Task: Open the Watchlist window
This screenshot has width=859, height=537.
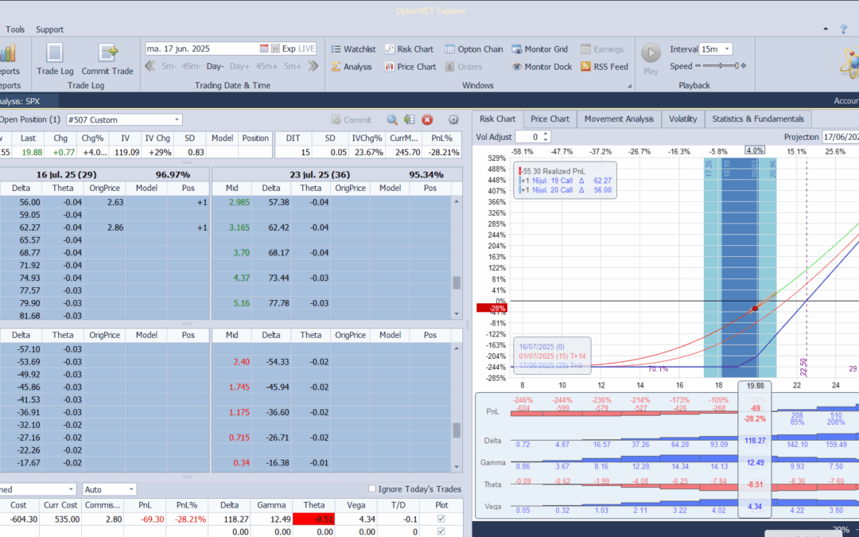Action: [353, 49]
